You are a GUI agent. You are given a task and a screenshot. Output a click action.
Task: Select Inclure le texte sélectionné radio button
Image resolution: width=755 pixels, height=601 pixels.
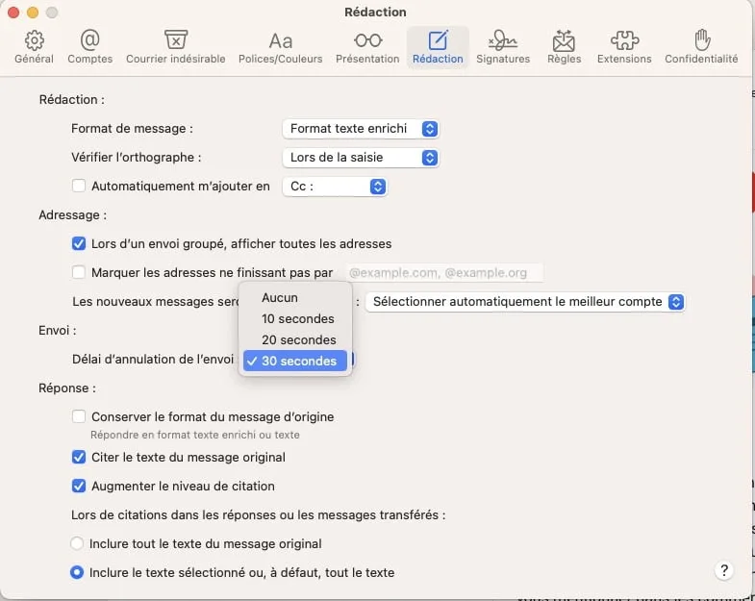[77, 572]
